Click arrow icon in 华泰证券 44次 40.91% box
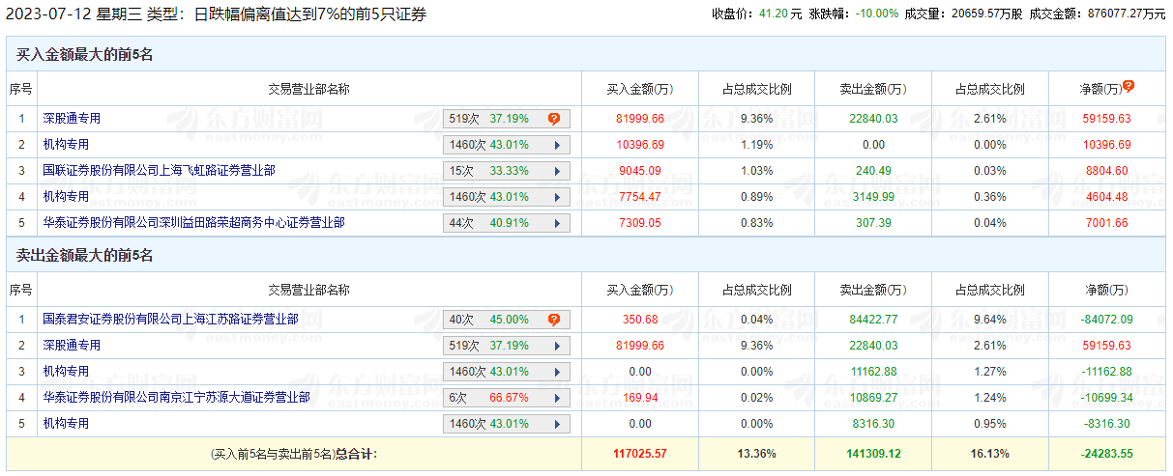The width and height of the screenshot is (1173, 476). click(x=557, y=223)
